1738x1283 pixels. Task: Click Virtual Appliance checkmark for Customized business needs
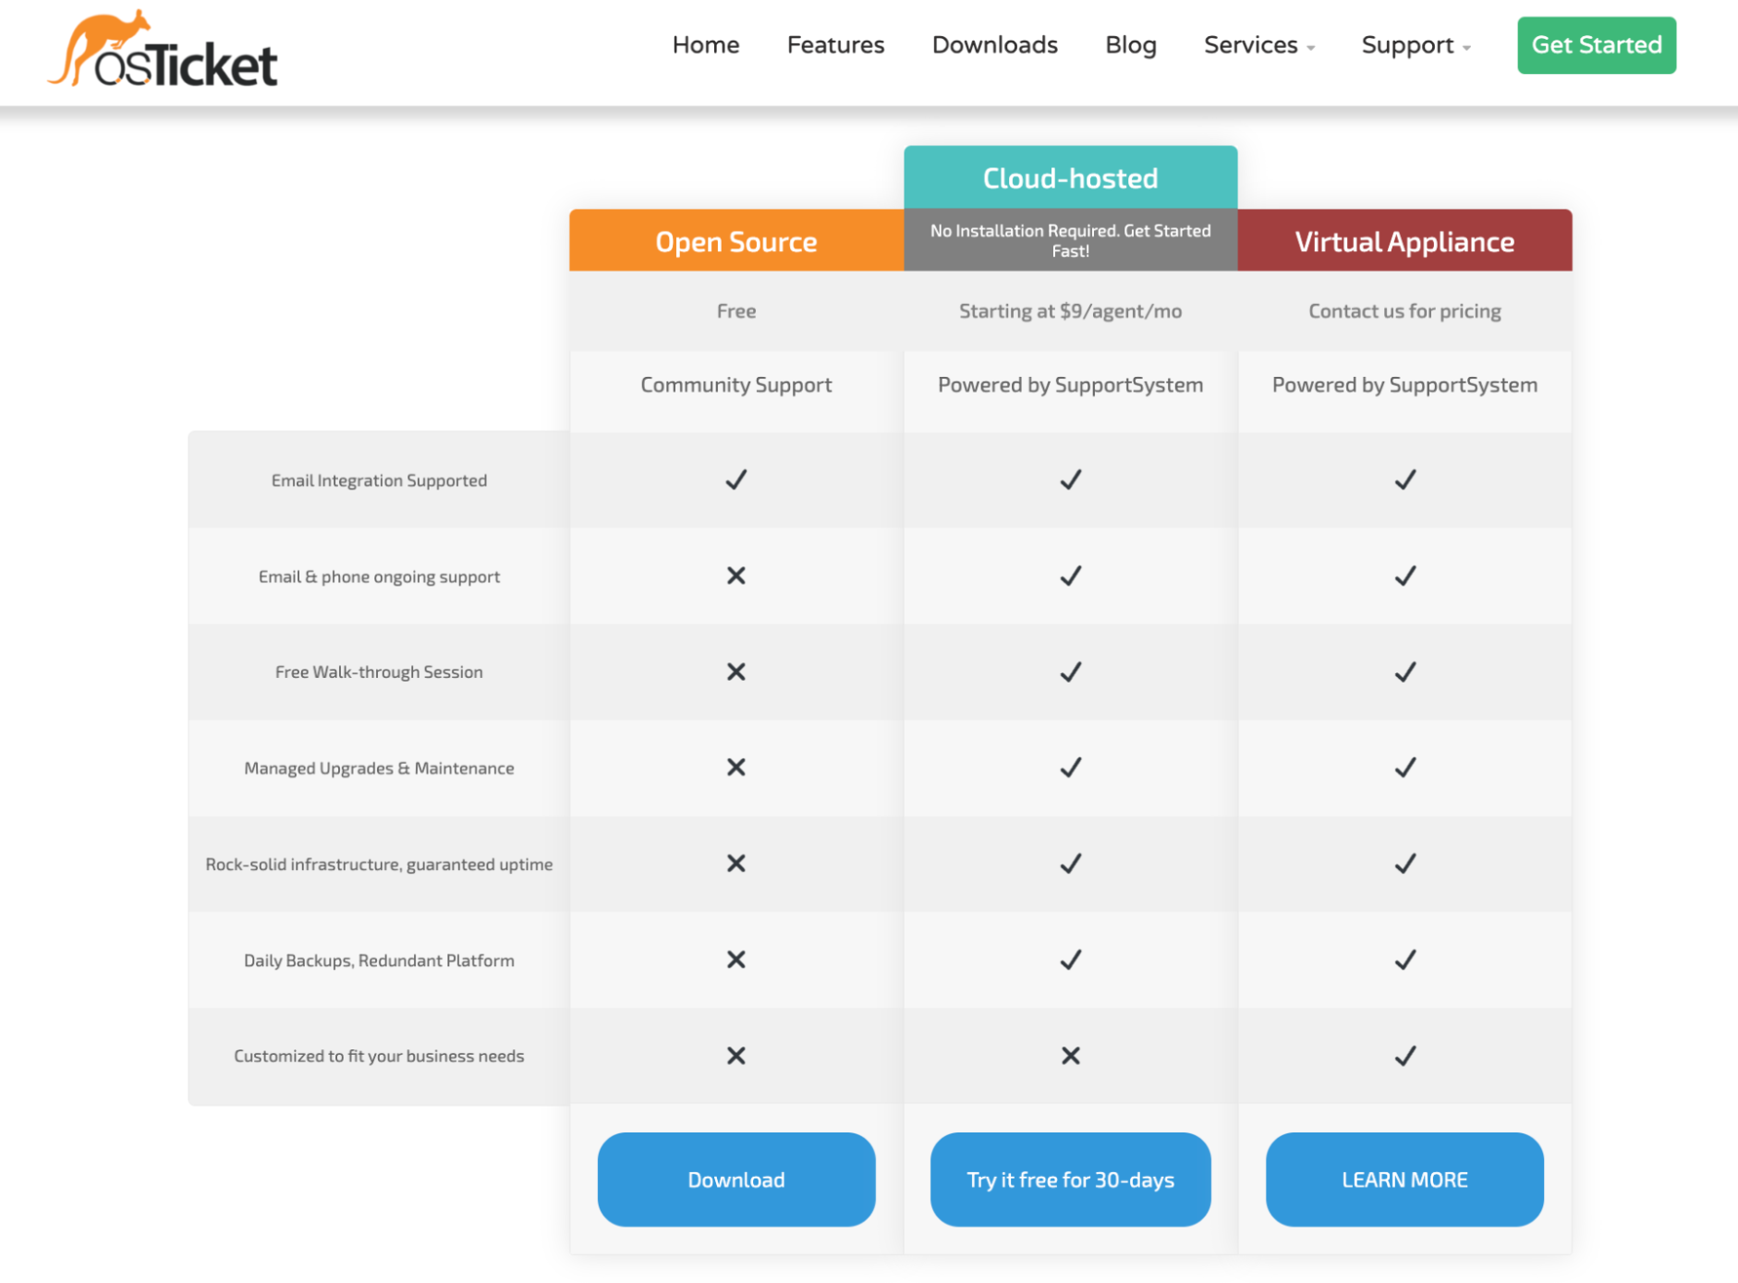[1405, 1056]
